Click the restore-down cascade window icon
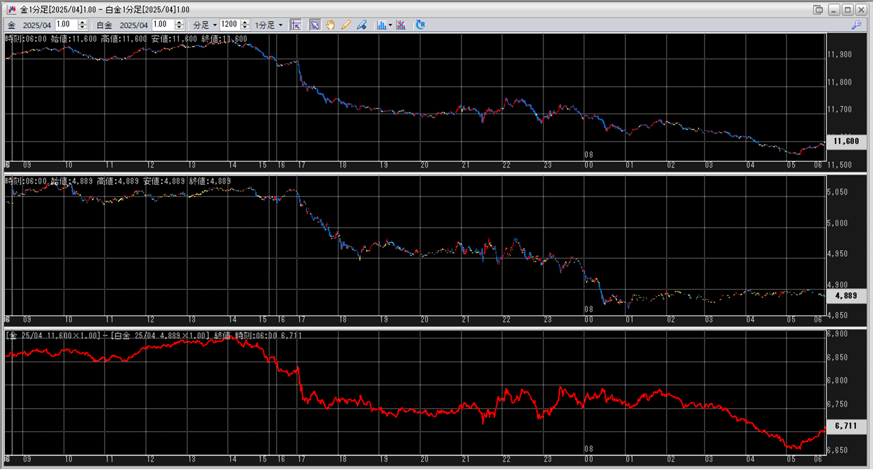The width and height of the screenshot is (873, 470). click(818, 10)
